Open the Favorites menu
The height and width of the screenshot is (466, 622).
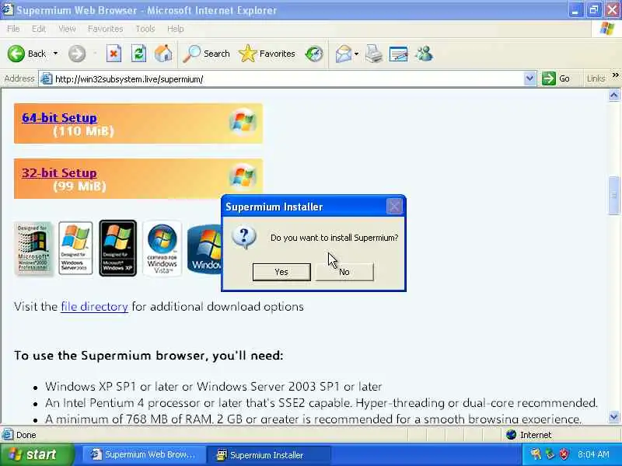pos(105,29)
